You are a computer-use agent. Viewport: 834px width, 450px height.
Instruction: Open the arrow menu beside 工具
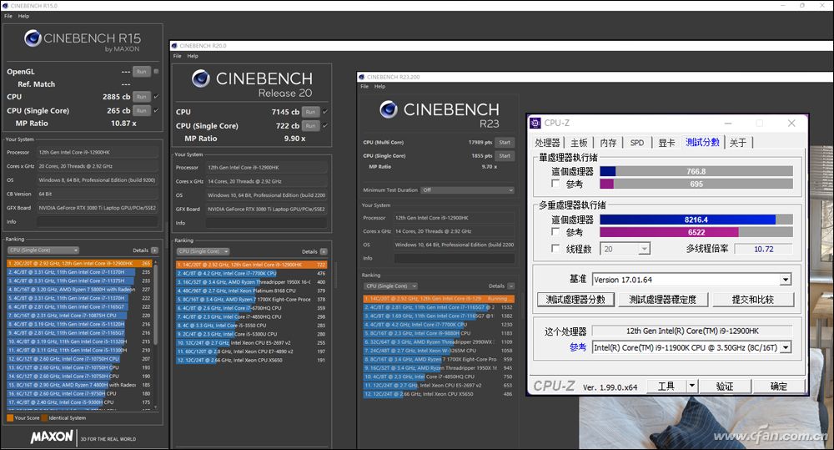[691, 386]
